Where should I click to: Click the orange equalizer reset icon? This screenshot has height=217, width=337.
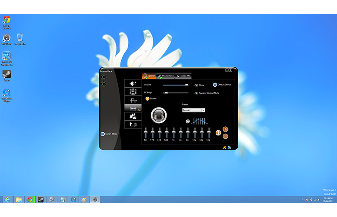(x=218, y=133)
